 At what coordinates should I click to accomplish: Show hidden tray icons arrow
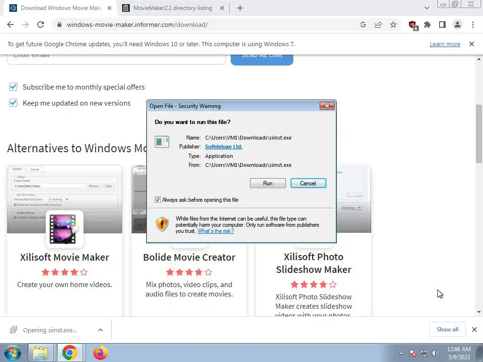(401, 353)
